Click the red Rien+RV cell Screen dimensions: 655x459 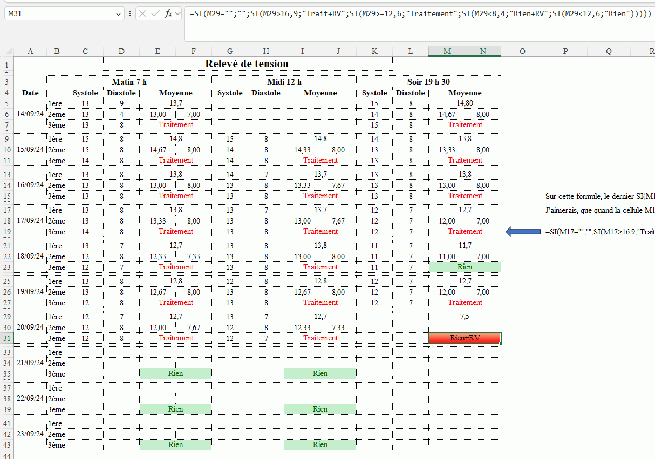click(x=465, y=338)
